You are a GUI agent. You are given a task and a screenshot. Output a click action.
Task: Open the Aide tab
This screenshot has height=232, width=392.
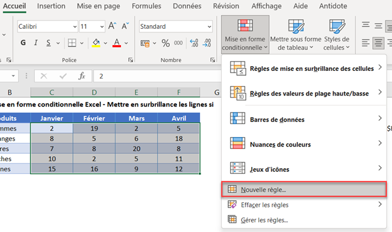tap(300, 6)
